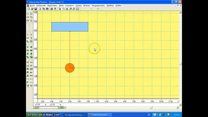Select the Square body tool
Image resolution: width=208 pixels, height=117 pixels.
pos(31,14)
